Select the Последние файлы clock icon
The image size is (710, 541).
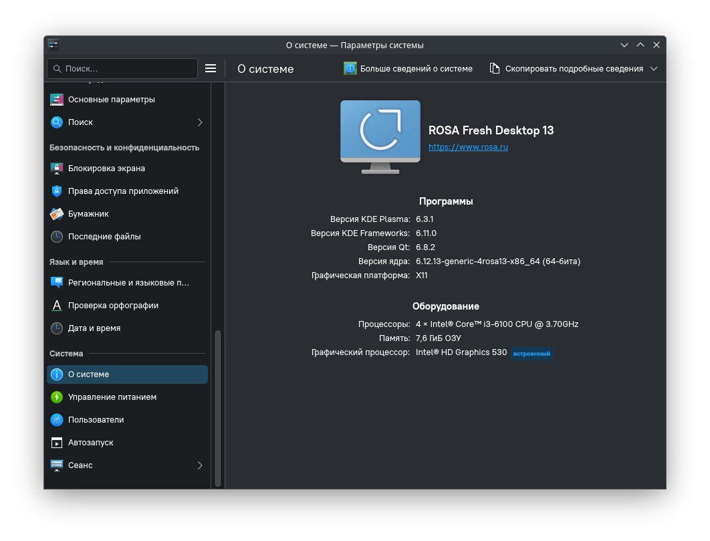pyautogui.click(x=57, y=237)
